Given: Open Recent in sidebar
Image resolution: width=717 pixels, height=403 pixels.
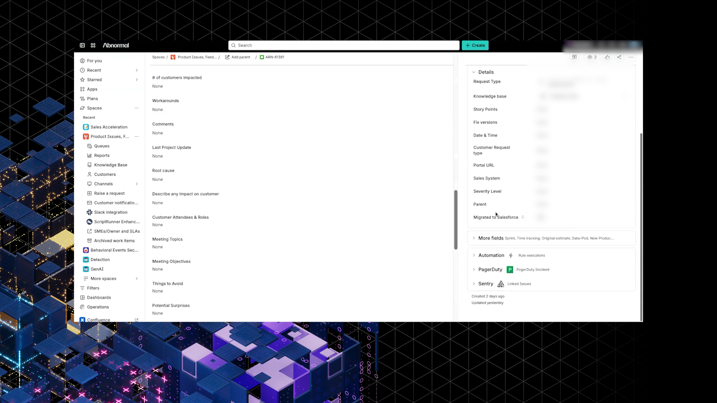Looking at the screenshot, I should (94, 70).
